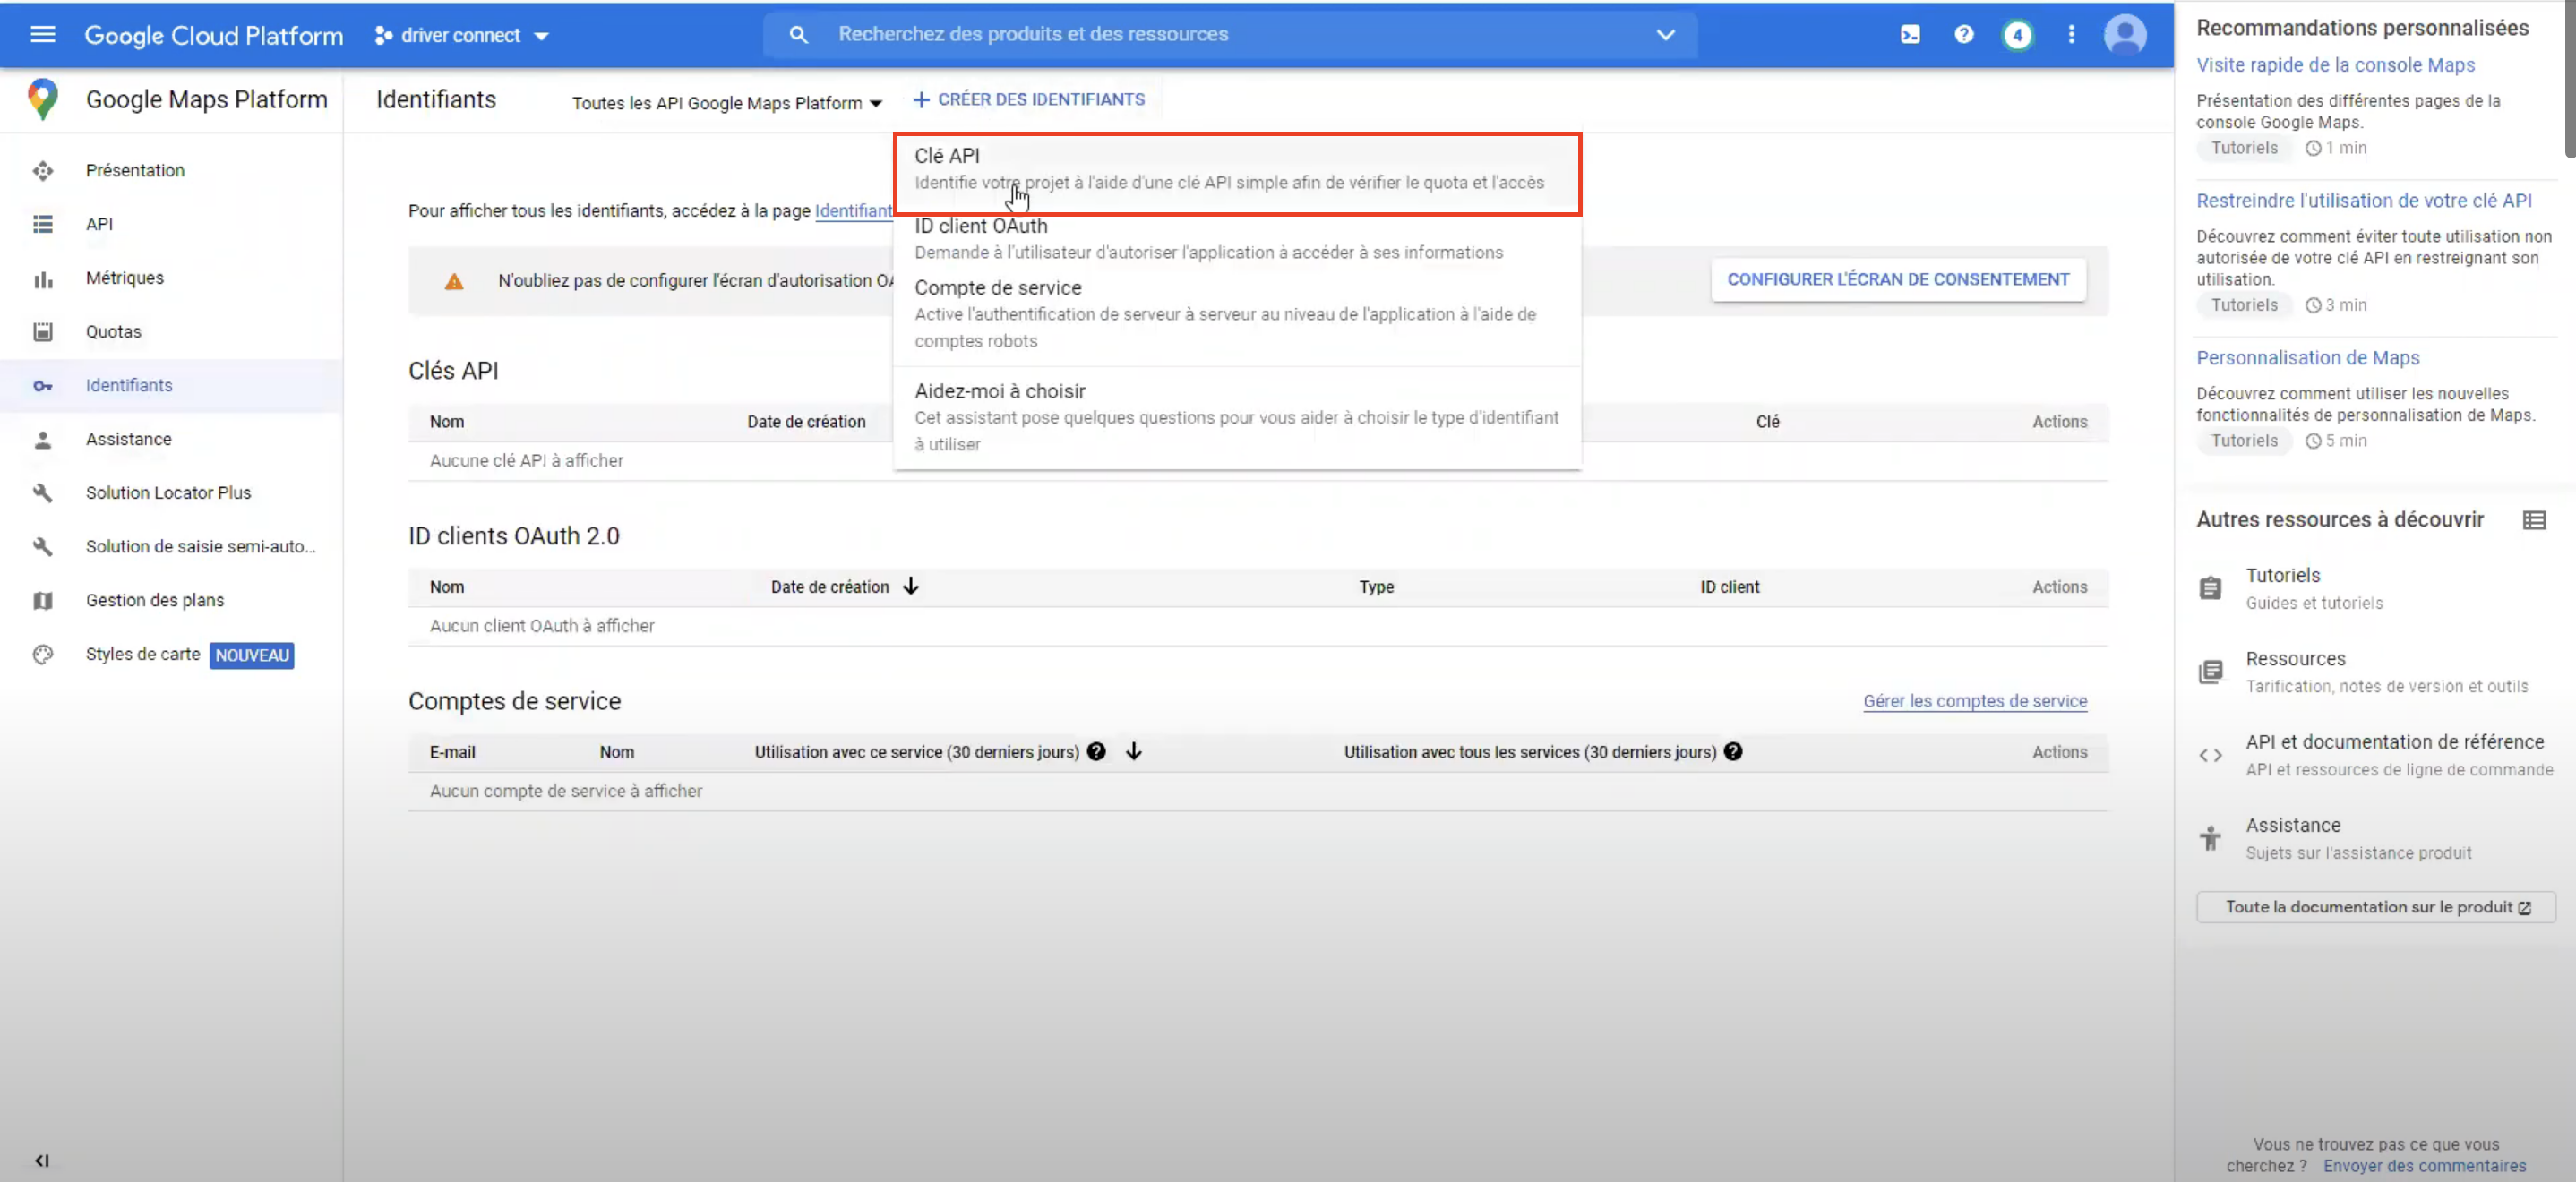2576x1182 pixels.
Task: Click the E-mail column header
Action: [452, 752]
